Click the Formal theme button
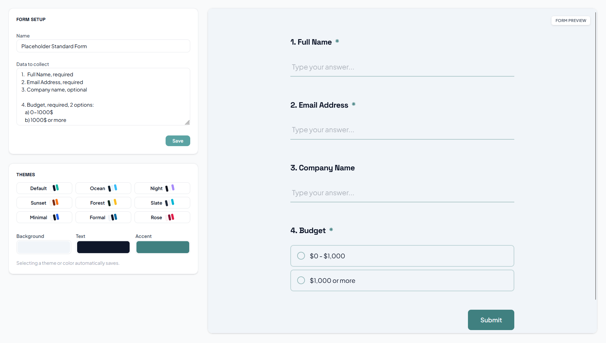 (x=103, y=217)
